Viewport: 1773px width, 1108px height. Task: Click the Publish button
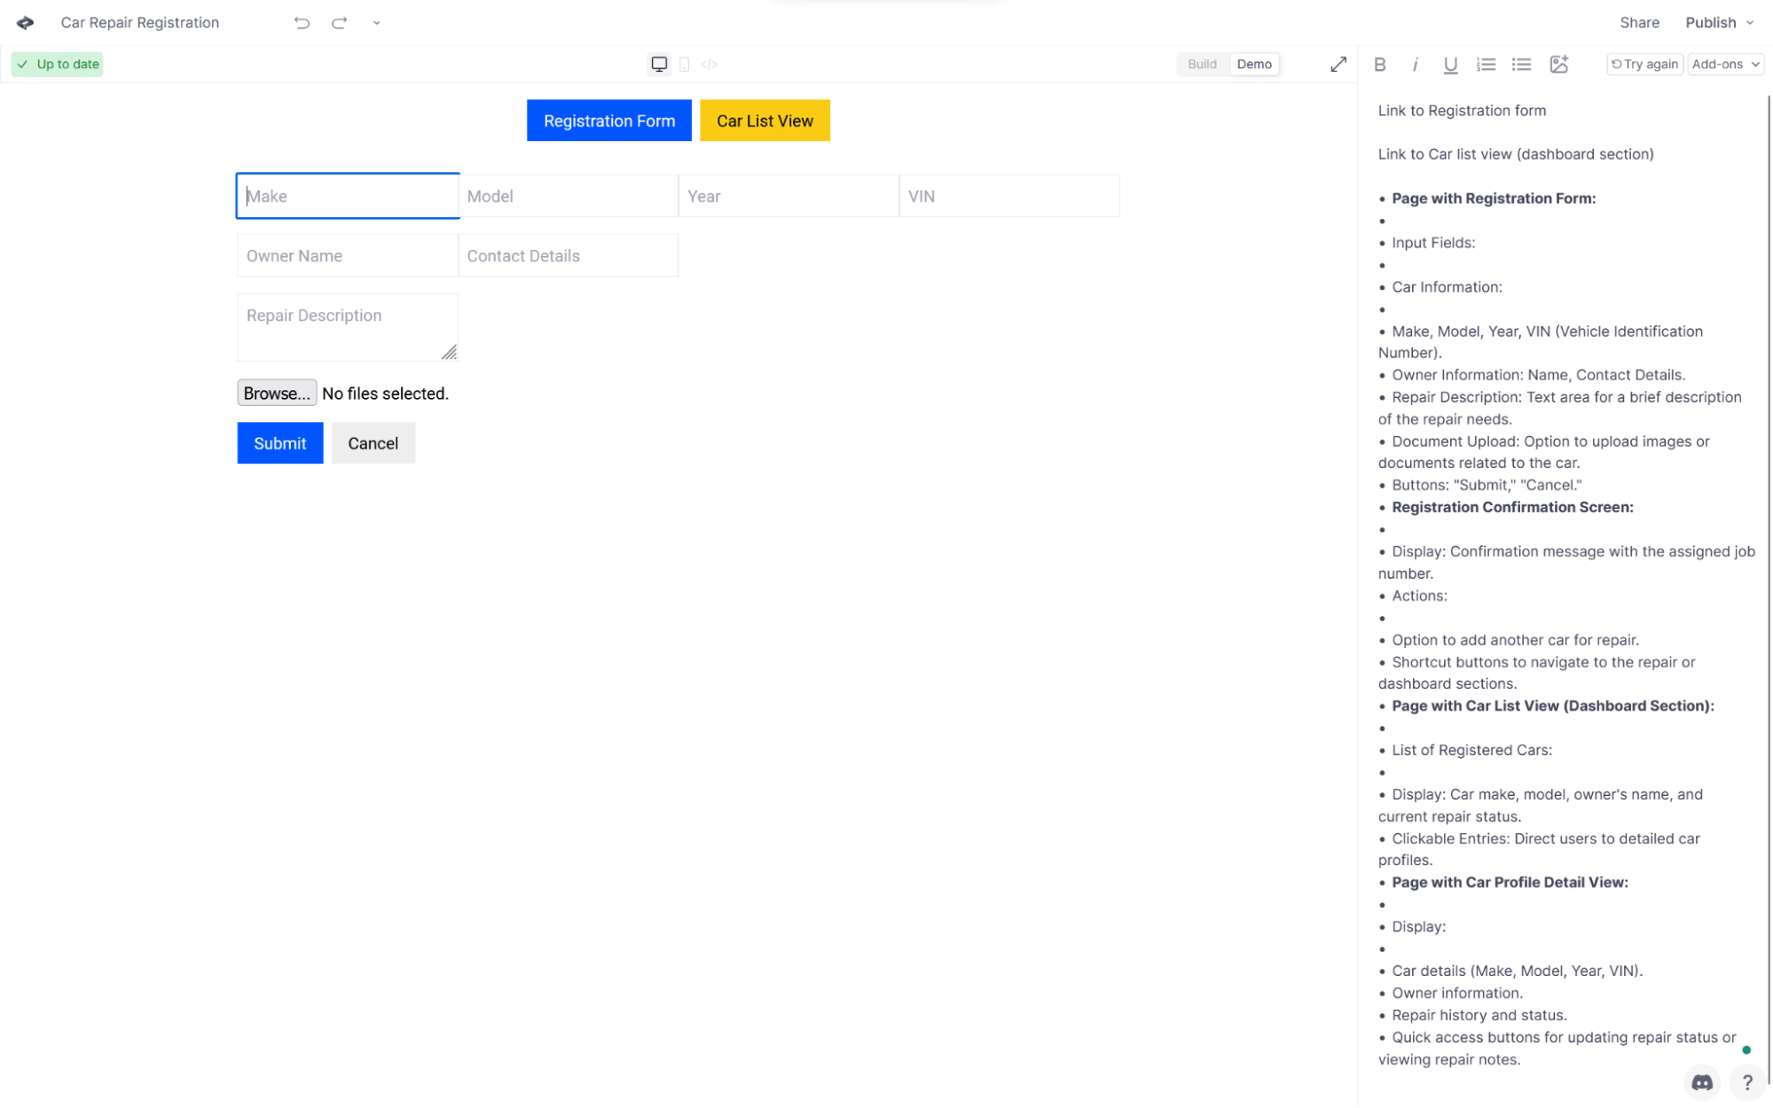click(x=1710, y=21)
